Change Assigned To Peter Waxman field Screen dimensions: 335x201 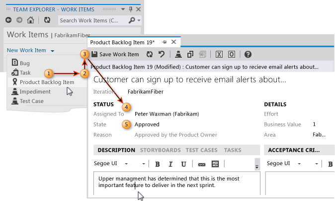167,114
